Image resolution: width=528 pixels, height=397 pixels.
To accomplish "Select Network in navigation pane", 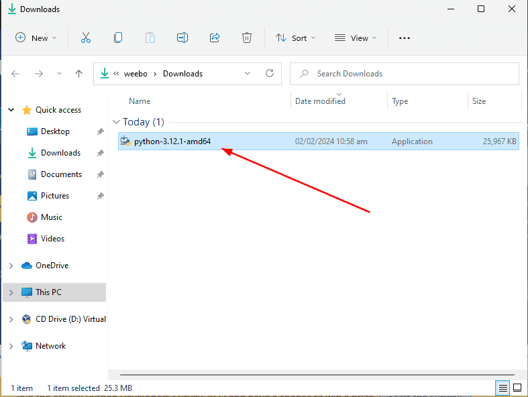I will pos(50,346).
